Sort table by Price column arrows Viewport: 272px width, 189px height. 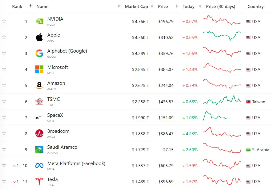[177, 6]
